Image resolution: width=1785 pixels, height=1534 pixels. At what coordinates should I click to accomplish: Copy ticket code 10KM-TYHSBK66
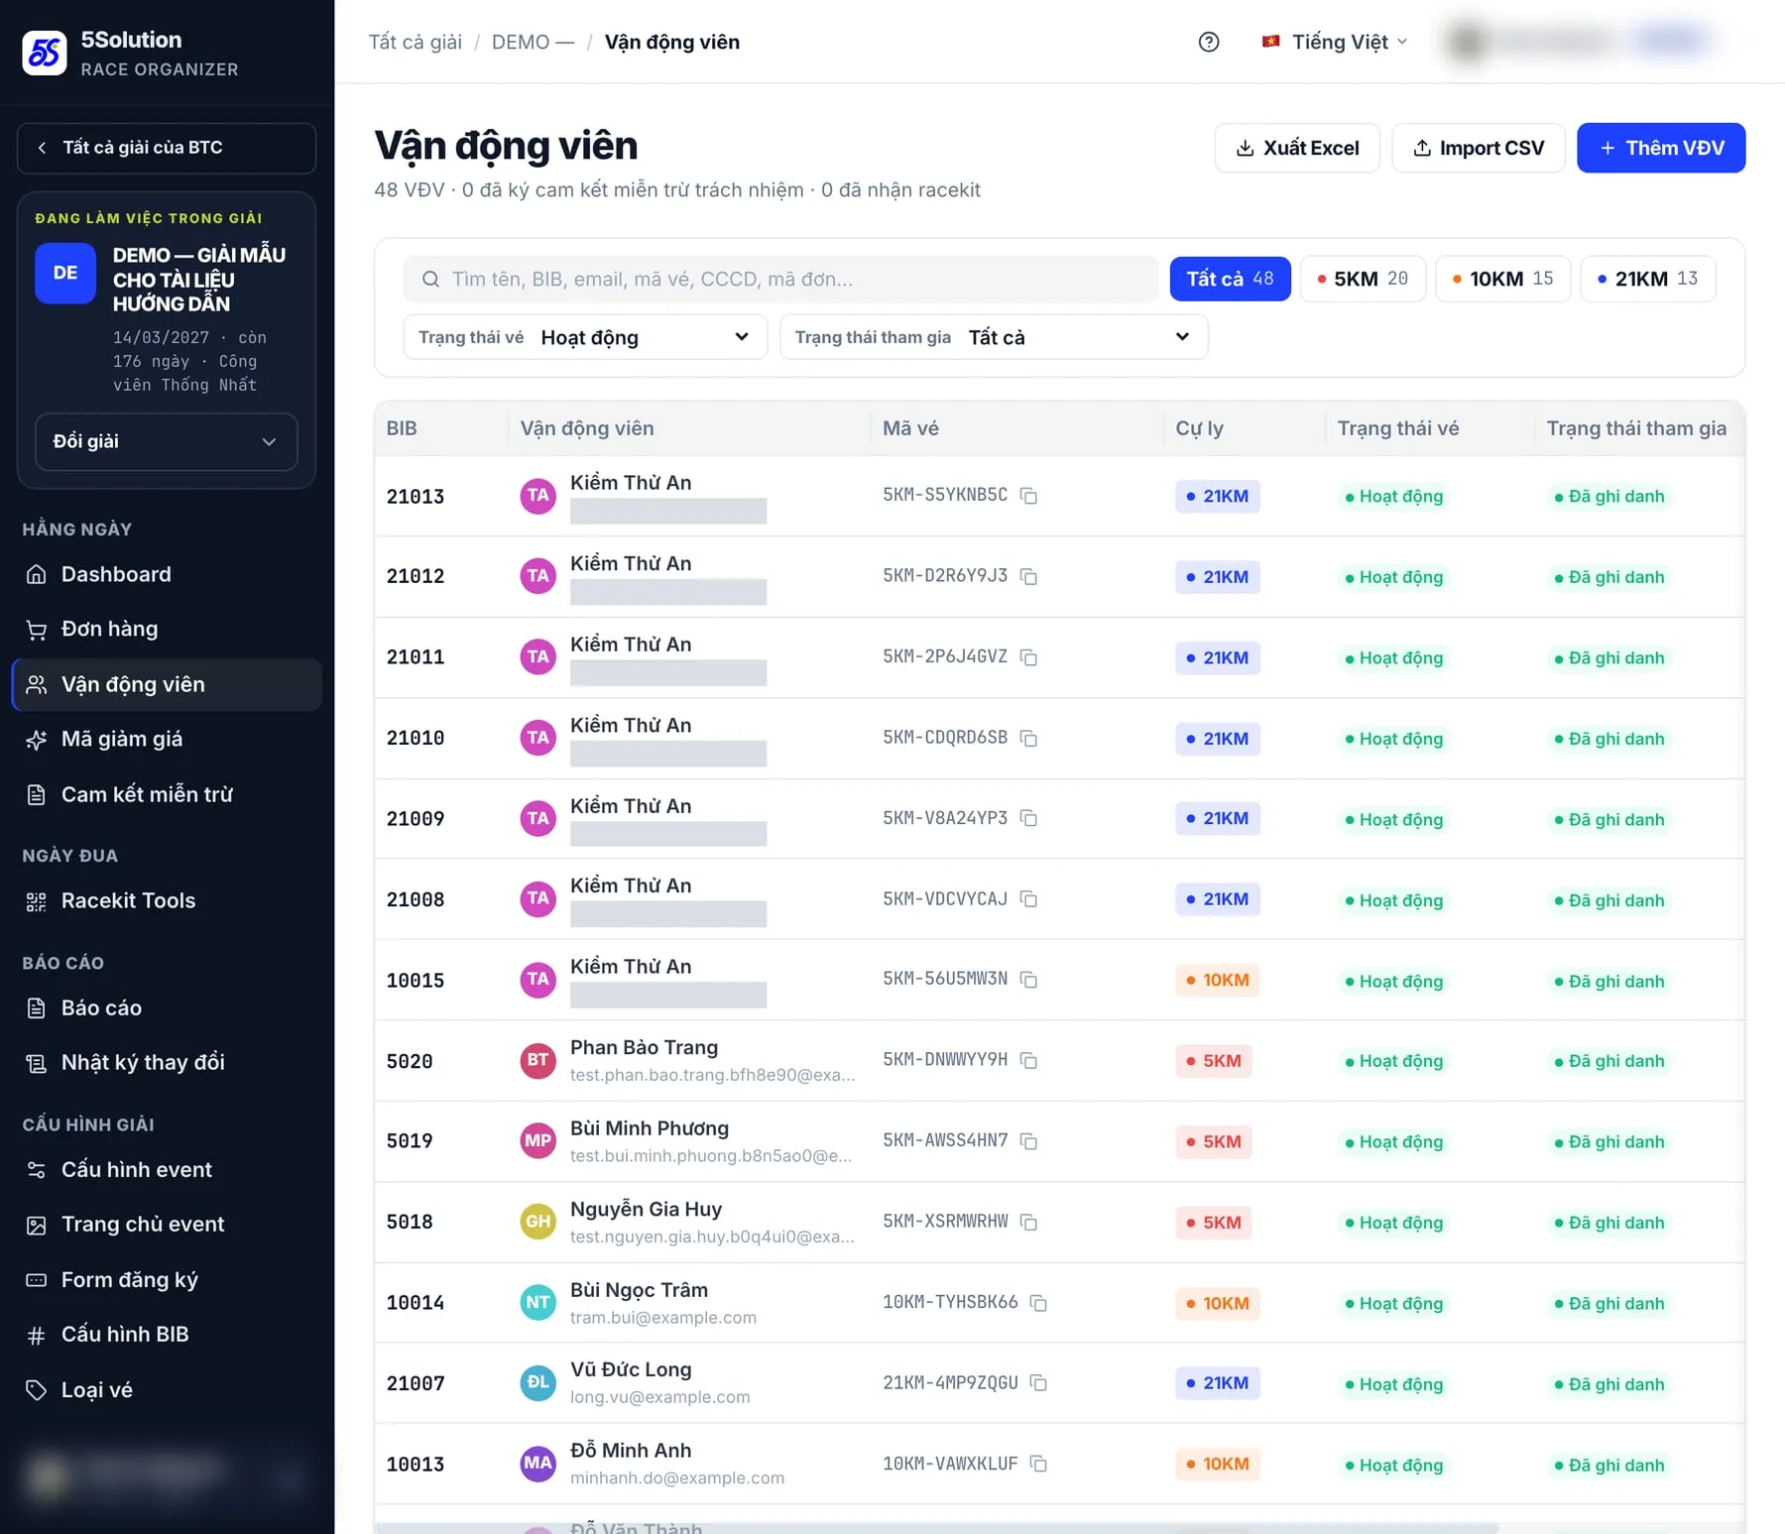click(1038, 1303)
